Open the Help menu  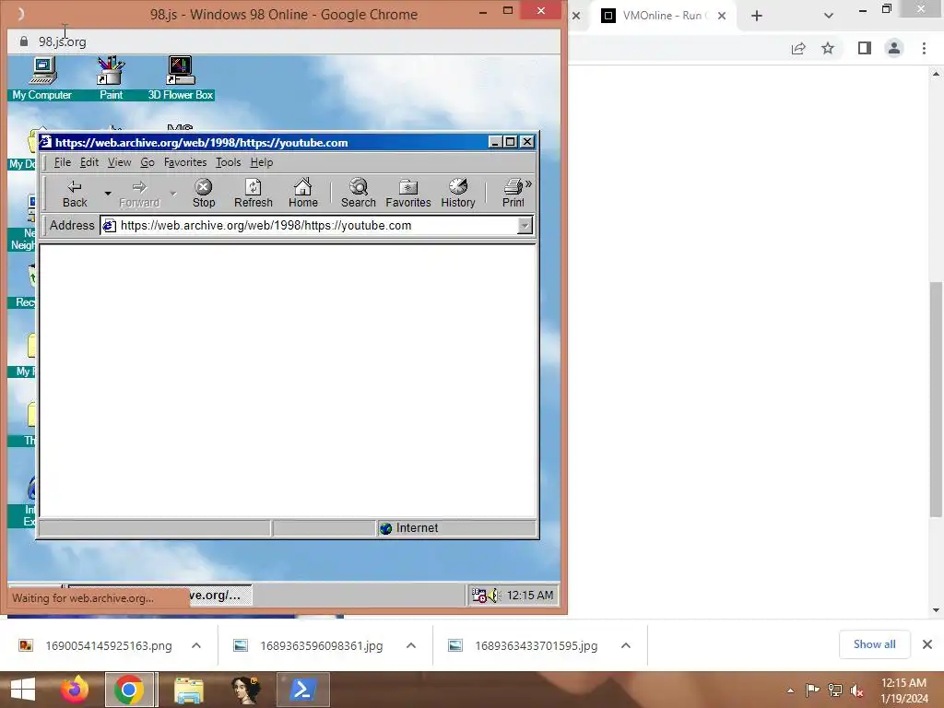pos(261,162)
